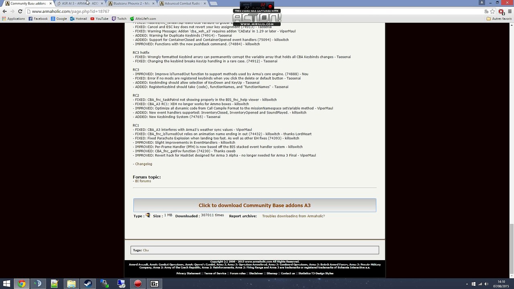Viewport: 514px width, 289px height.
Task: Click the 'Forum topic:' heading text
Action: 147,177
